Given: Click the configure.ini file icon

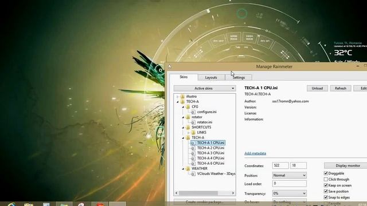Looking at the screenshot, I should pos(193,112).
